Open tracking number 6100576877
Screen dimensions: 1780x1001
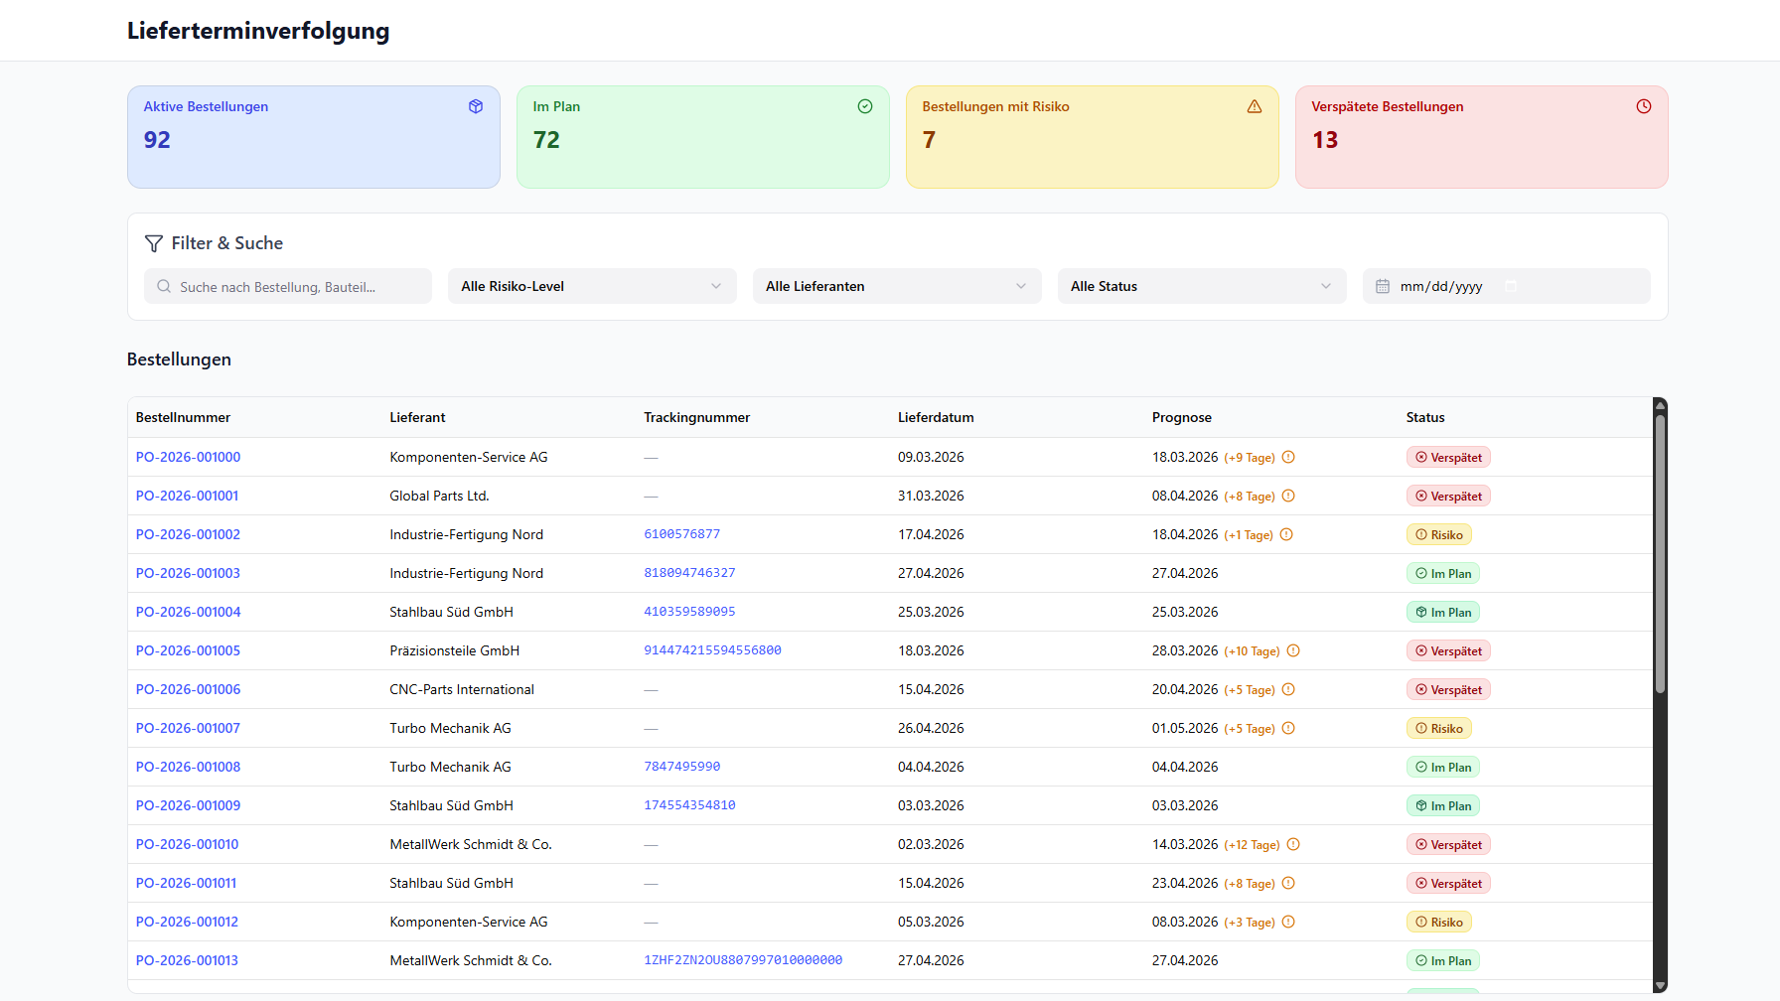click(681, 534)
